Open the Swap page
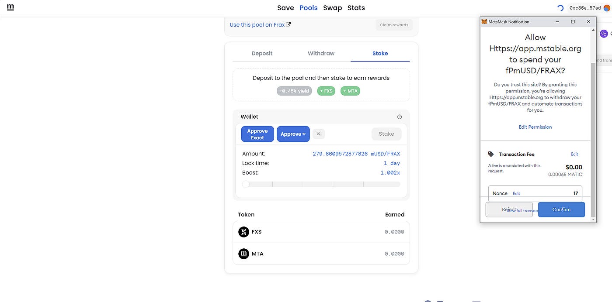This screenshot has width=612, height=302. click(333, 8)
